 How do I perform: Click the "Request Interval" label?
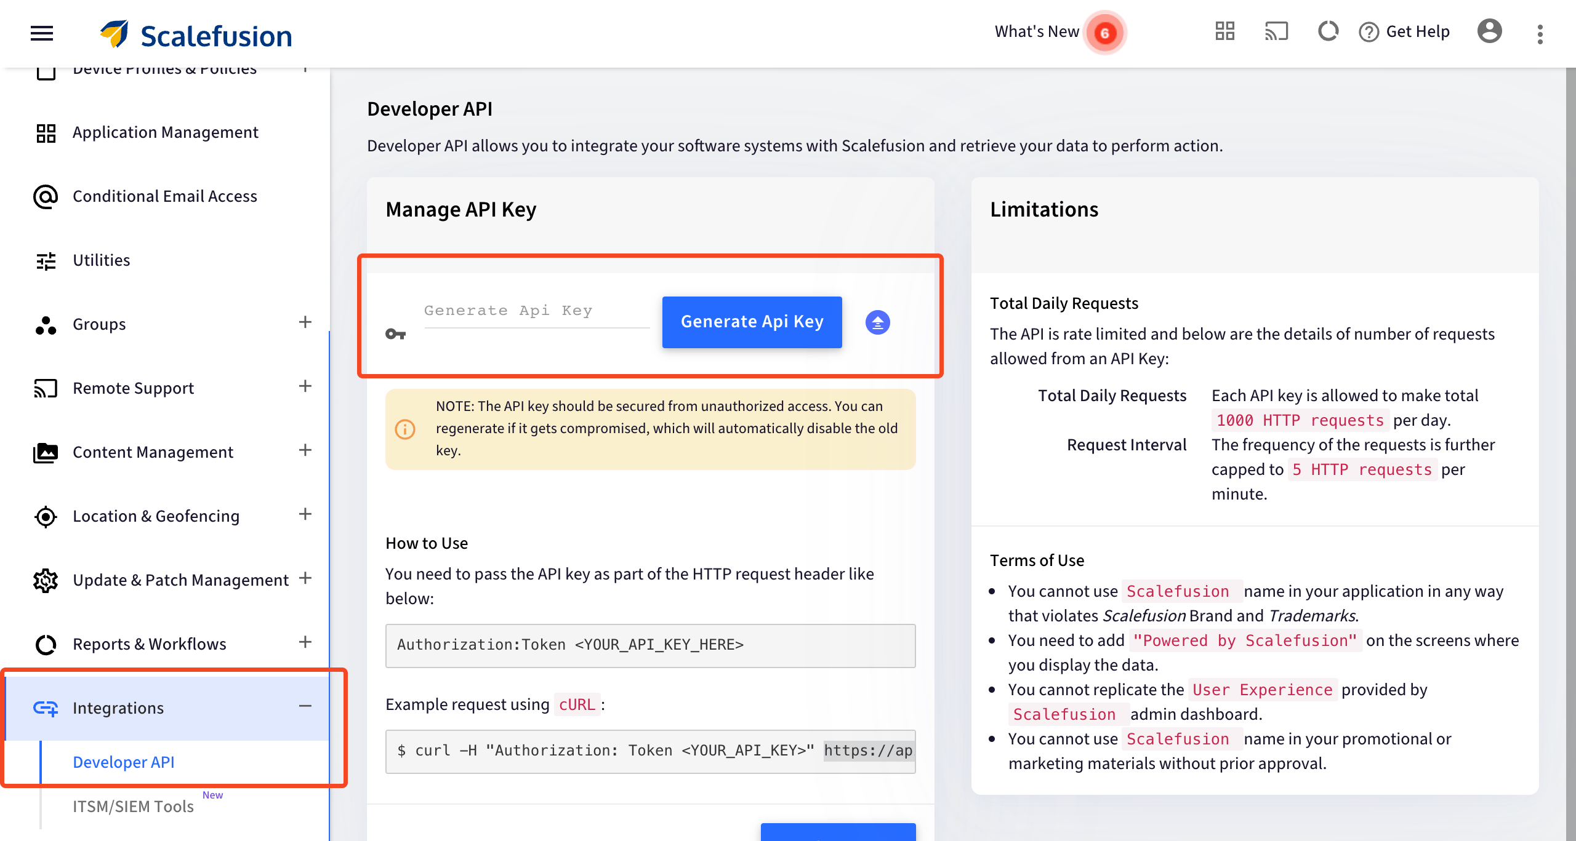click(x=1127, y=445)
